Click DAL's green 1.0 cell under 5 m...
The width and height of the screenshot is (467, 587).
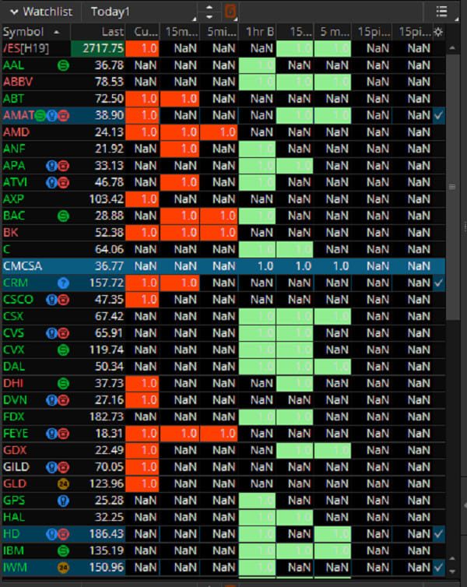(x=332, y=367)
